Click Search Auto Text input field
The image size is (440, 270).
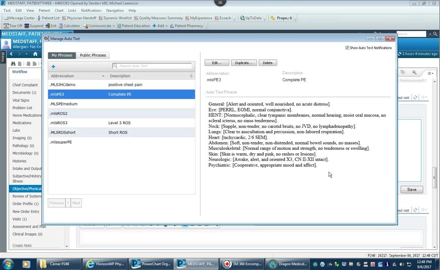pyautogui.click(x=152, y=66)
